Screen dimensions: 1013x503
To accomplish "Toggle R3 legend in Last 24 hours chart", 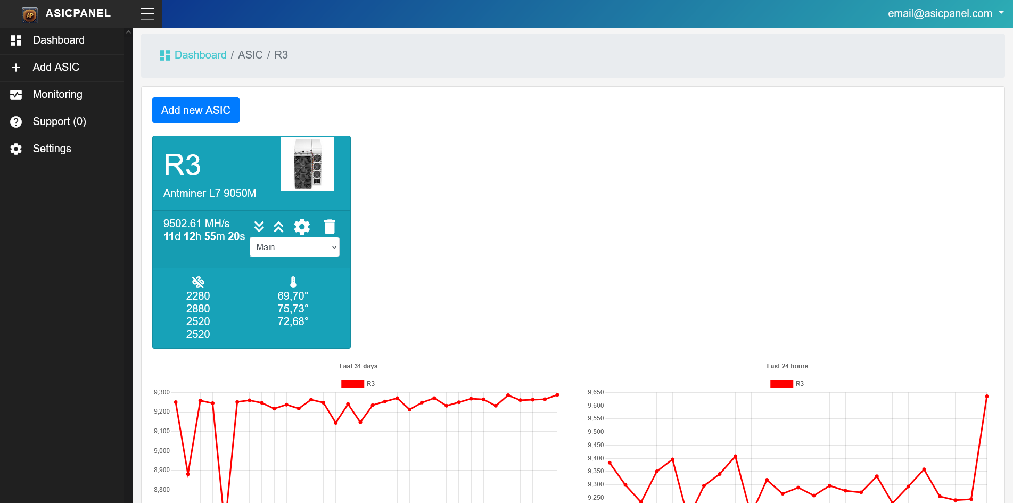I will coord(781,384).
